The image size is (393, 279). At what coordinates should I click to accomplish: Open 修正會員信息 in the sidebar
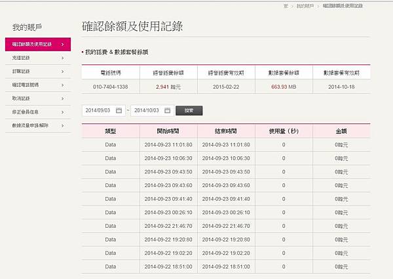pyautogui.click(x=38, y=112)
